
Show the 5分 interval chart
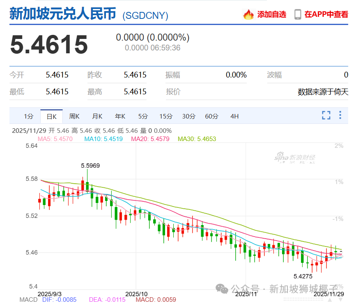click(143, 116)
